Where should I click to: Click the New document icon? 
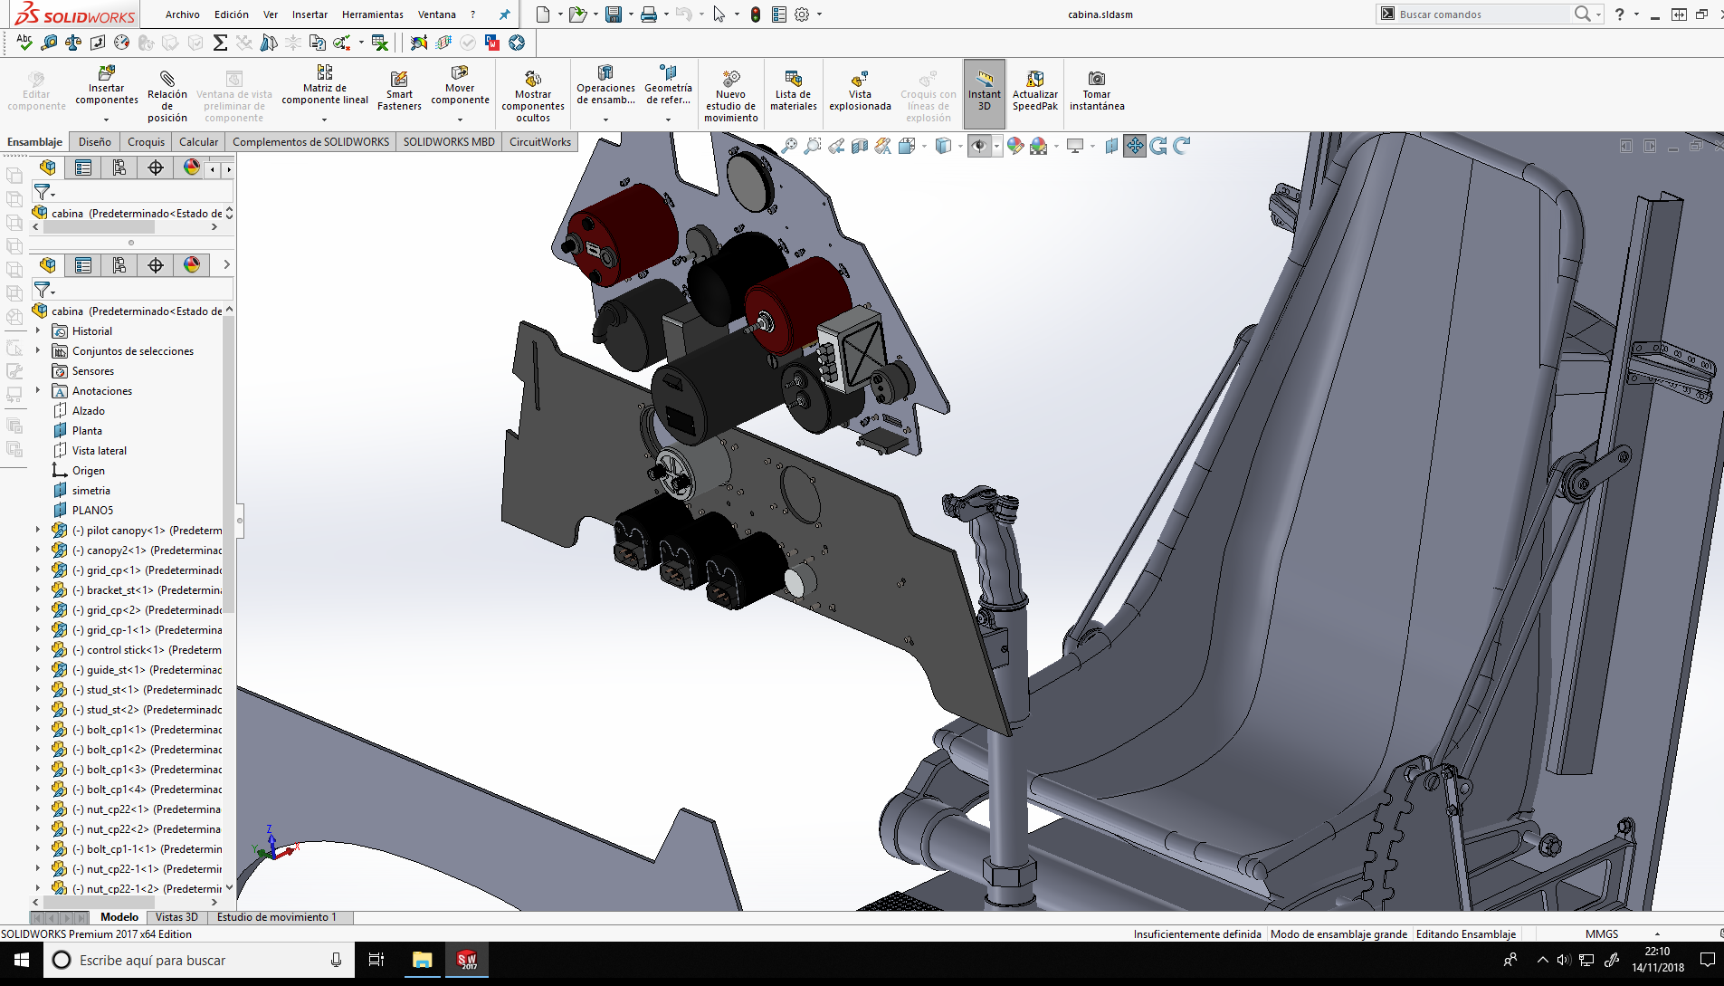pyautogui.click(x=542, y=14)
